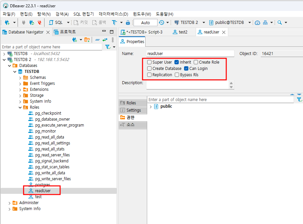Click the magnifier search icon in toolbar
Viewport: 303px width, 224px height.
(x=280, y=23)
